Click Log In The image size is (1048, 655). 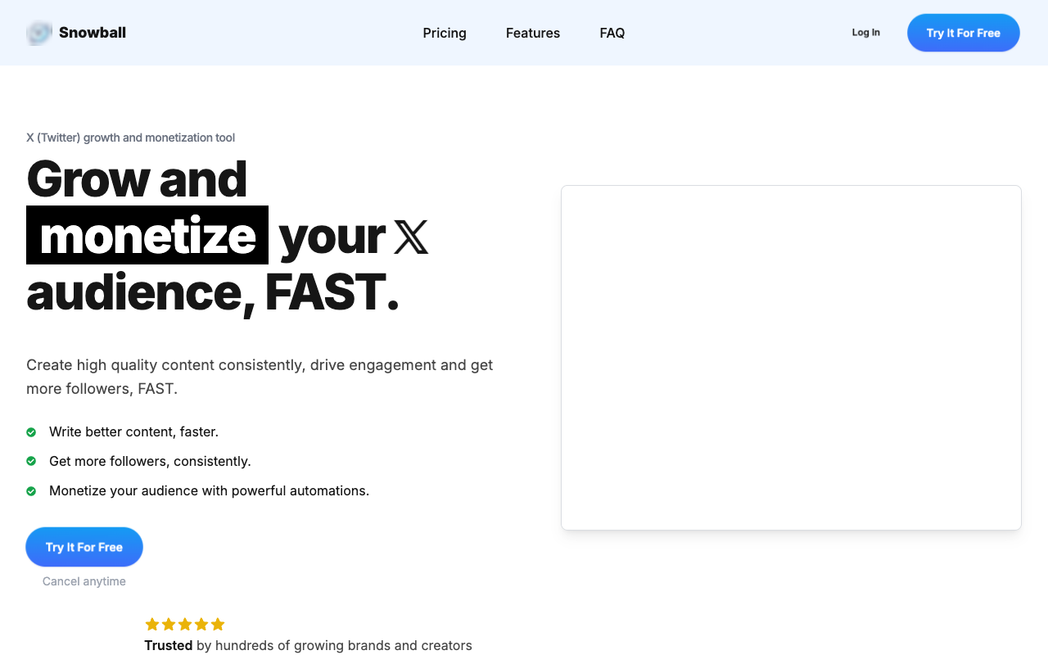click(866, 33)
